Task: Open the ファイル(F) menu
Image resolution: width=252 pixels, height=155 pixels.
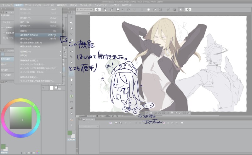Action: pyautogui.click(x=7, y=5)
